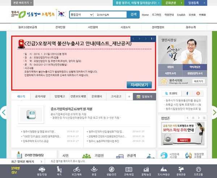Screen dimensions: 217x178
Task: Click the search keyword input field
Action: point(110,15)
